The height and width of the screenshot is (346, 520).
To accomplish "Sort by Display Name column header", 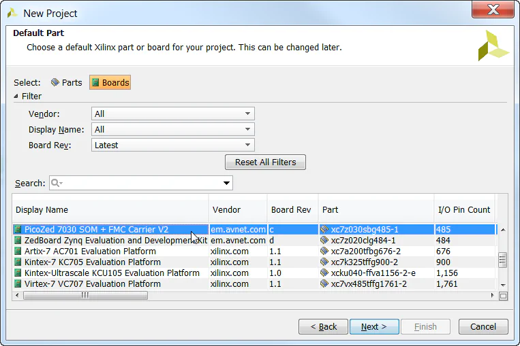I will coord(110,210).
